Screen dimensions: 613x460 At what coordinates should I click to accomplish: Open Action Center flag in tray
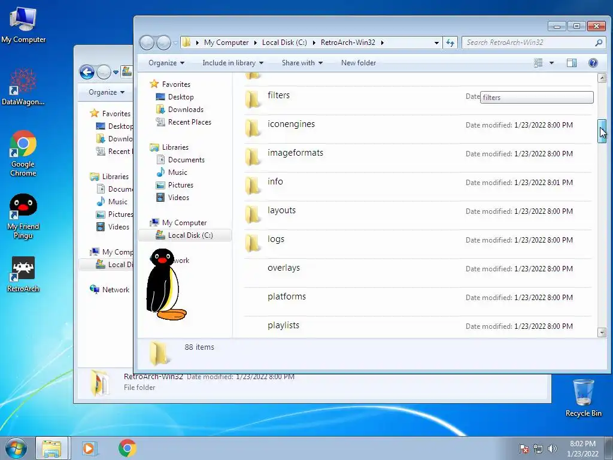pyautogui.click(x=523, y=449)
